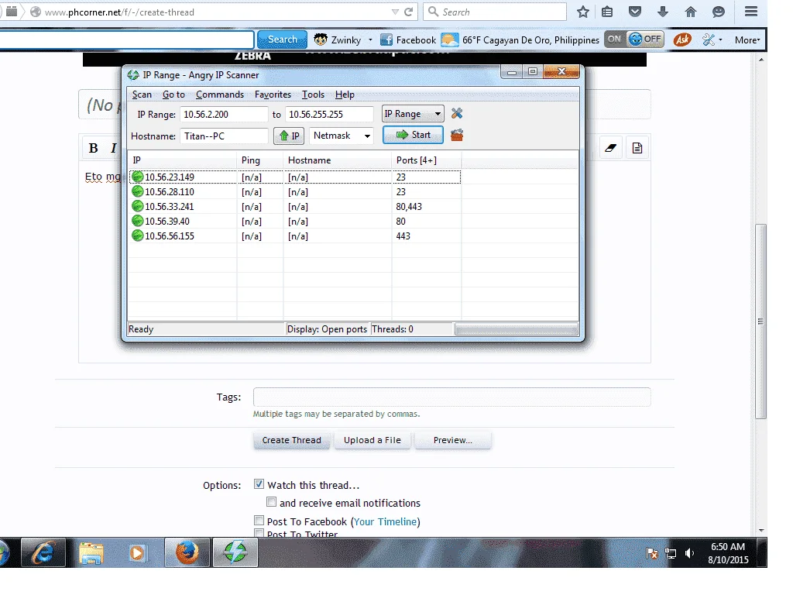Open the Commands menu

[219, 95]
